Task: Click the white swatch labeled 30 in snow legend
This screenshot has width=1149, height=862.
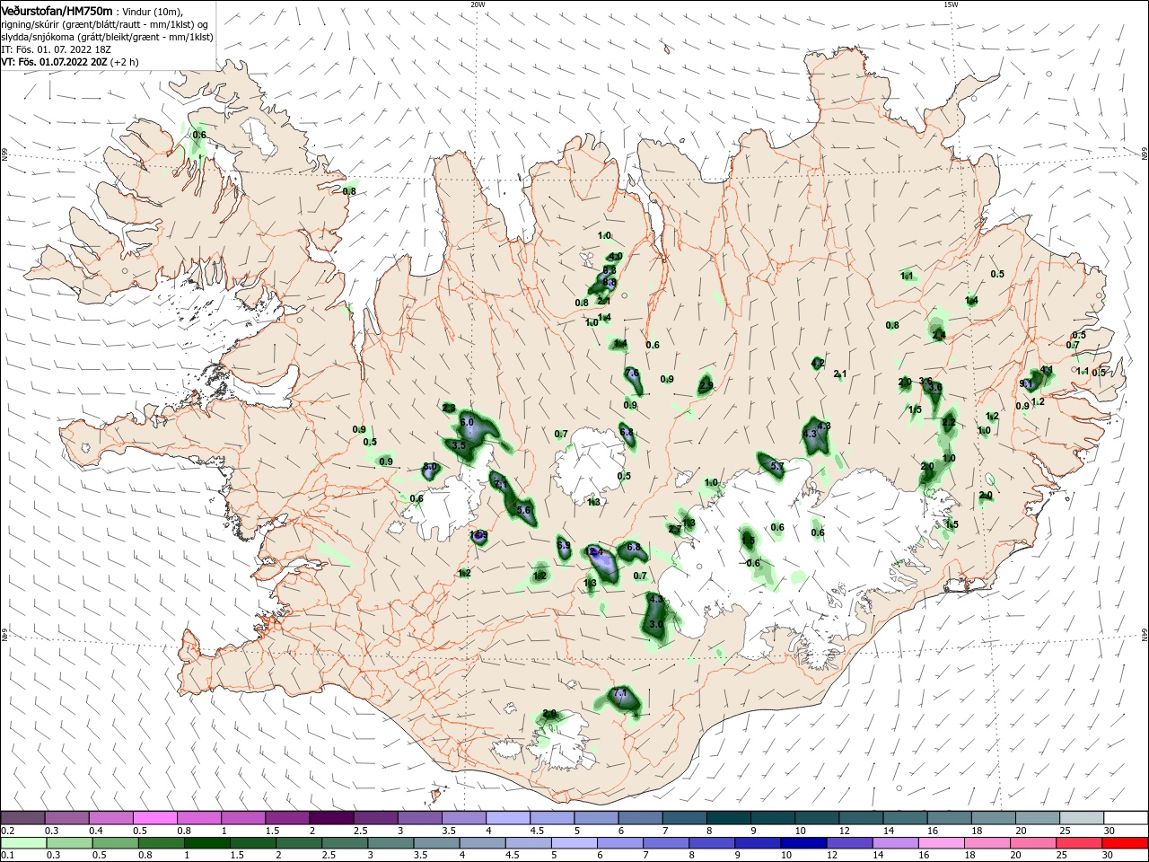Action: pos(1126,817)
